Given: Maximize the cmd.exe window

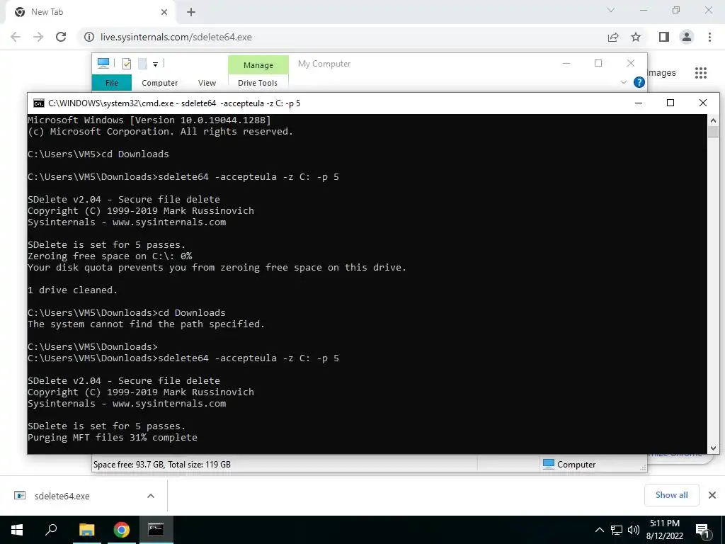Looking at the screenshot, I should 670,103.
